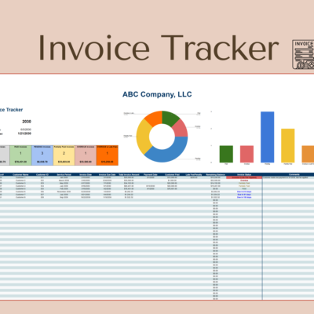Click the Invoice Date column header
Viewport: 314px width, 314px height.
click(86, 174)
